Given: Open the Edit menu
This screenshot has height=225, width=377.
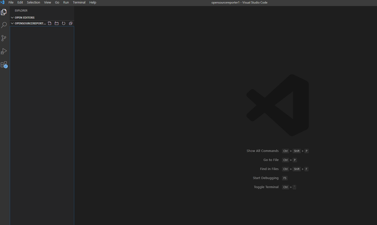Looking at the screenshot, I should (20, 2).
